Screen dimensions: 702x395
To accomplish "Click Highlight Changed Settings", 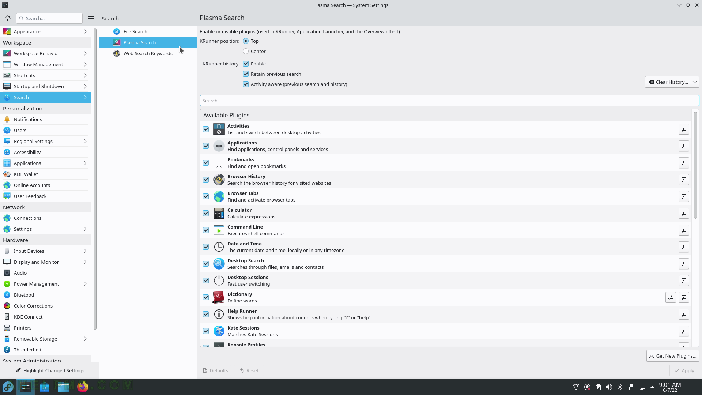I will [x=49, y=370].
